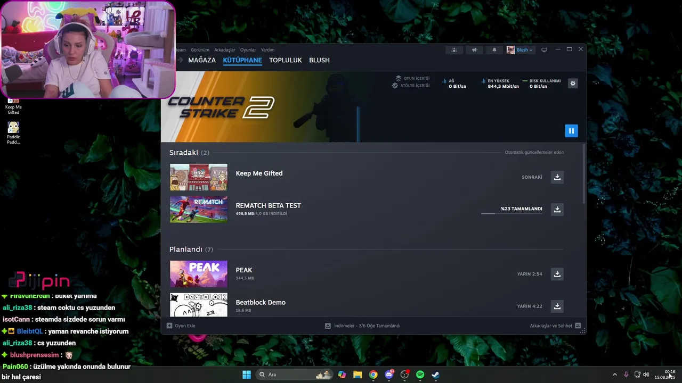This screenshot has height=383, width=682.
Task: Open the Yardım menu
Action: 267,50
